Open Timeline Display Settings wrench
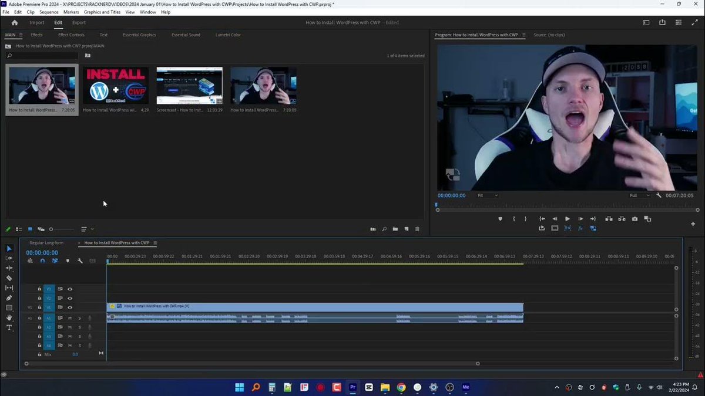705x396 pixels. tap(80, 260)
